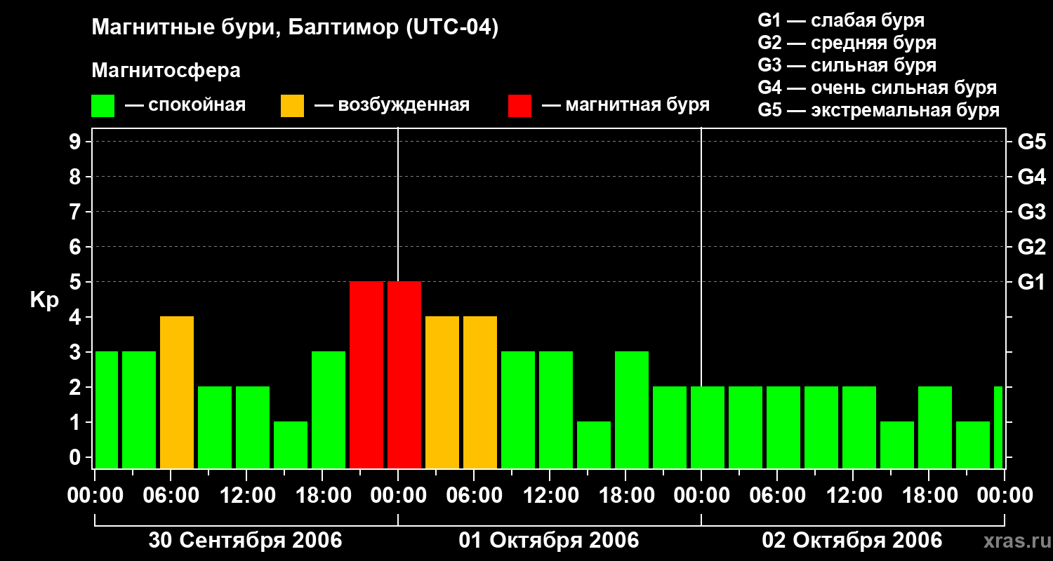Click the 'G2 — средняя буря' legend line
The image size is (1053, 561).
pos(847,43)
